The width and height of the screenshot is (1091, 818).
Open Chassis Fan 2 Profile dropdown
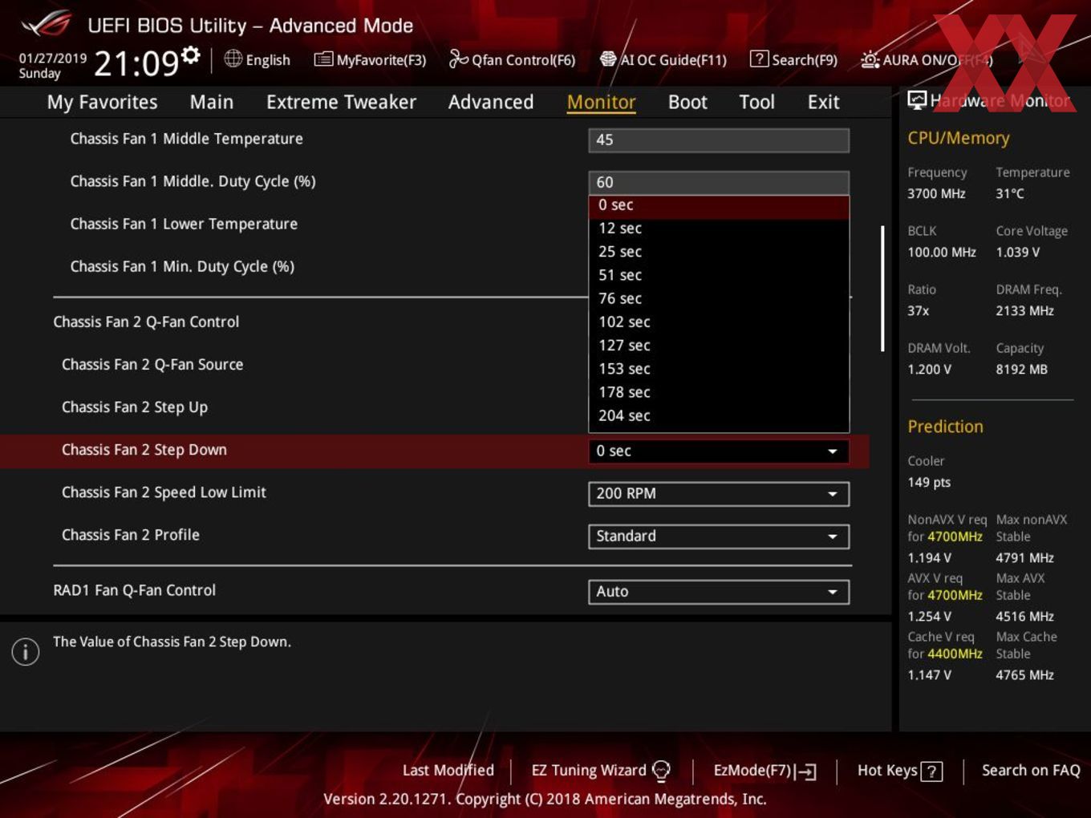tap(719, 536)
